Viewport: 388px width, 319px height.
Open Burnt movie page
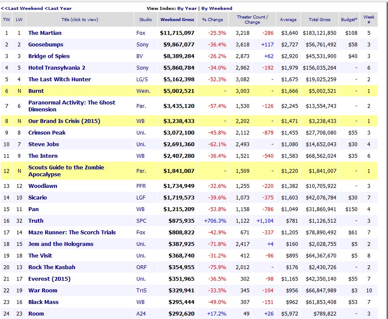coord(36,91)
